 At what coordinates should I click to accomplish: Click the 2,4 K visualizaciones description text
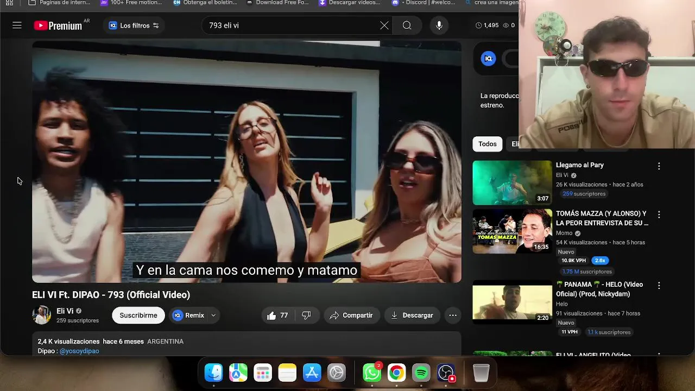click(x=68, y=342)
